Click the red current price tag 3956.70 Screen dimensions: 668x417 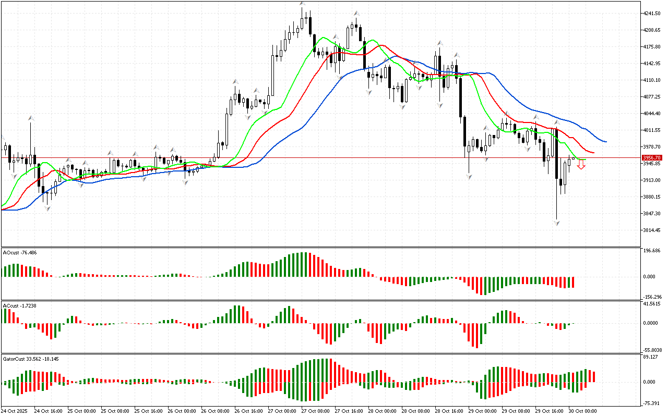pos(652,157)
